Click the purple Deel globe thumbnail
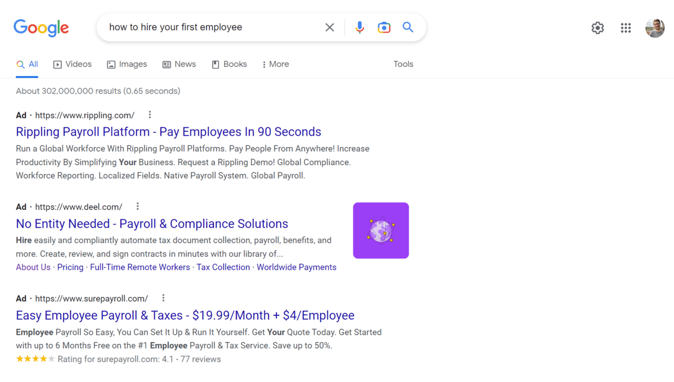The width and height of the screenshot is (674, 382). point(381,231)
